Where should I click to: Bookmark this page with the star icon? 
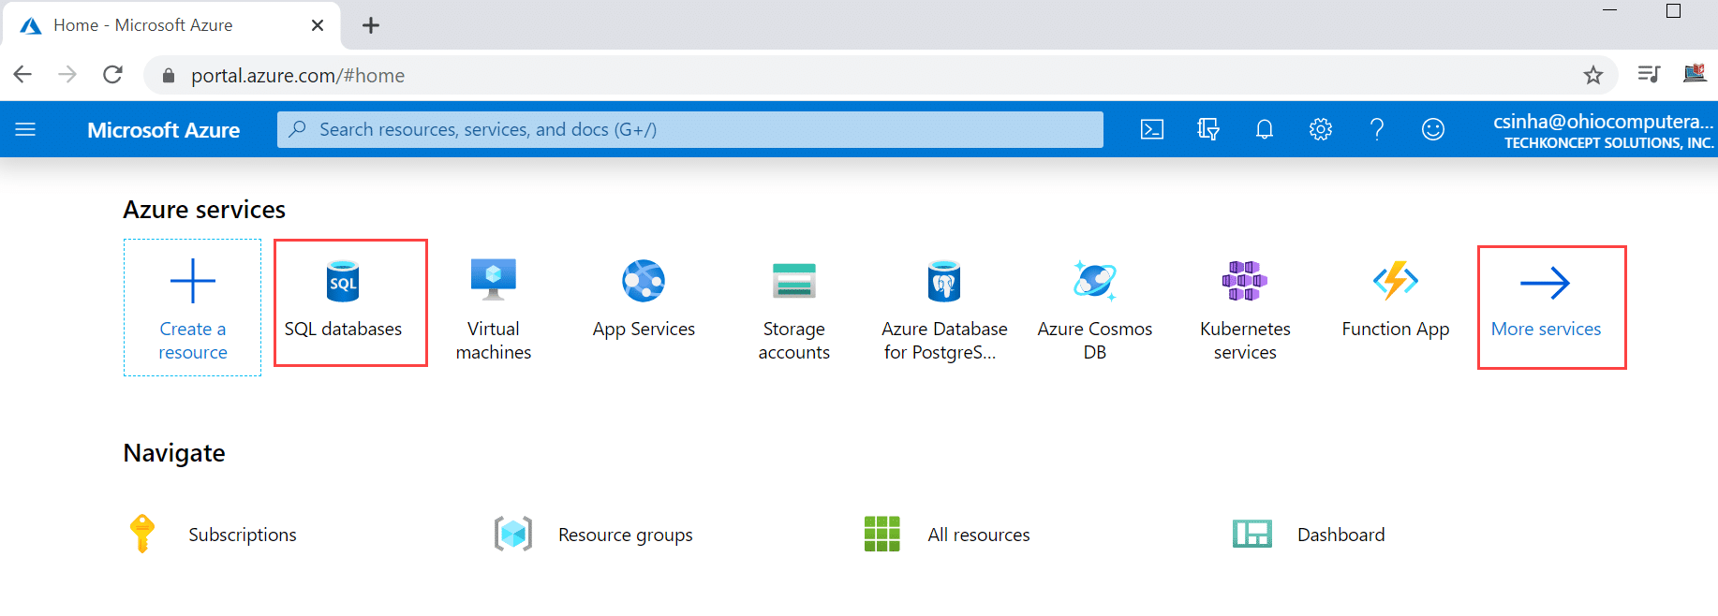[1593, 75]
